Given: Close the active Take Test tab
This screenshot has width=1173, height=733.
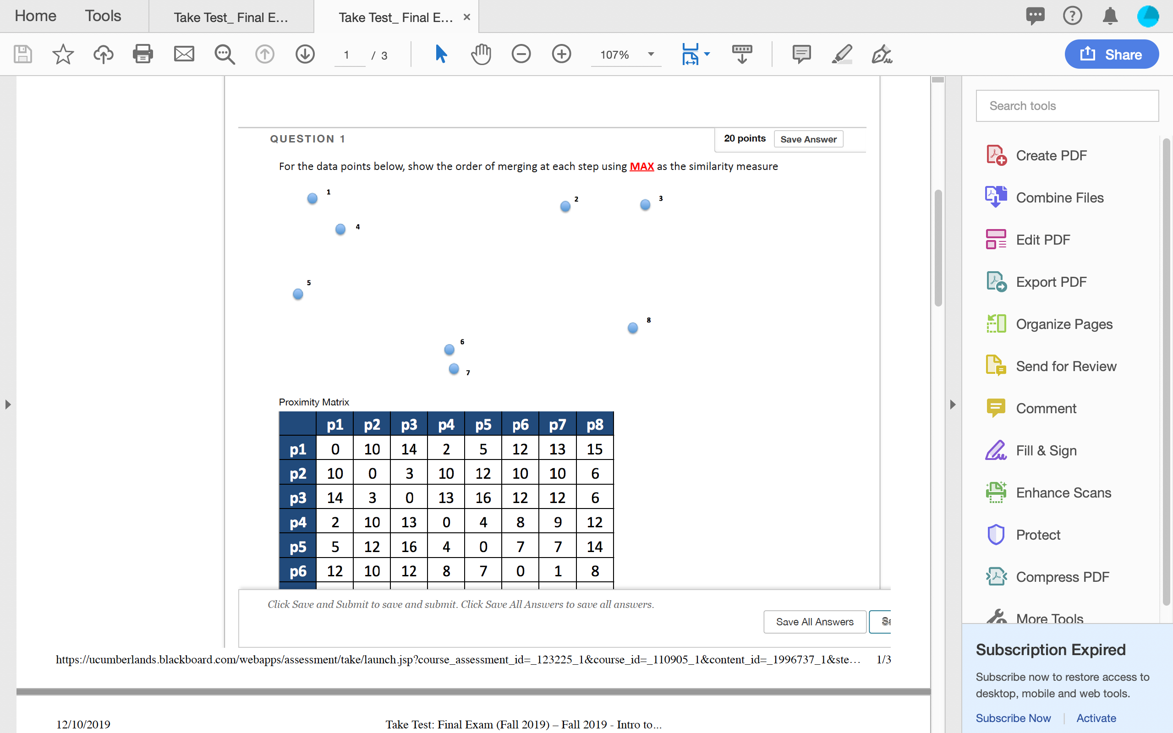Looking at the screenshot, I should pos(467,17).
